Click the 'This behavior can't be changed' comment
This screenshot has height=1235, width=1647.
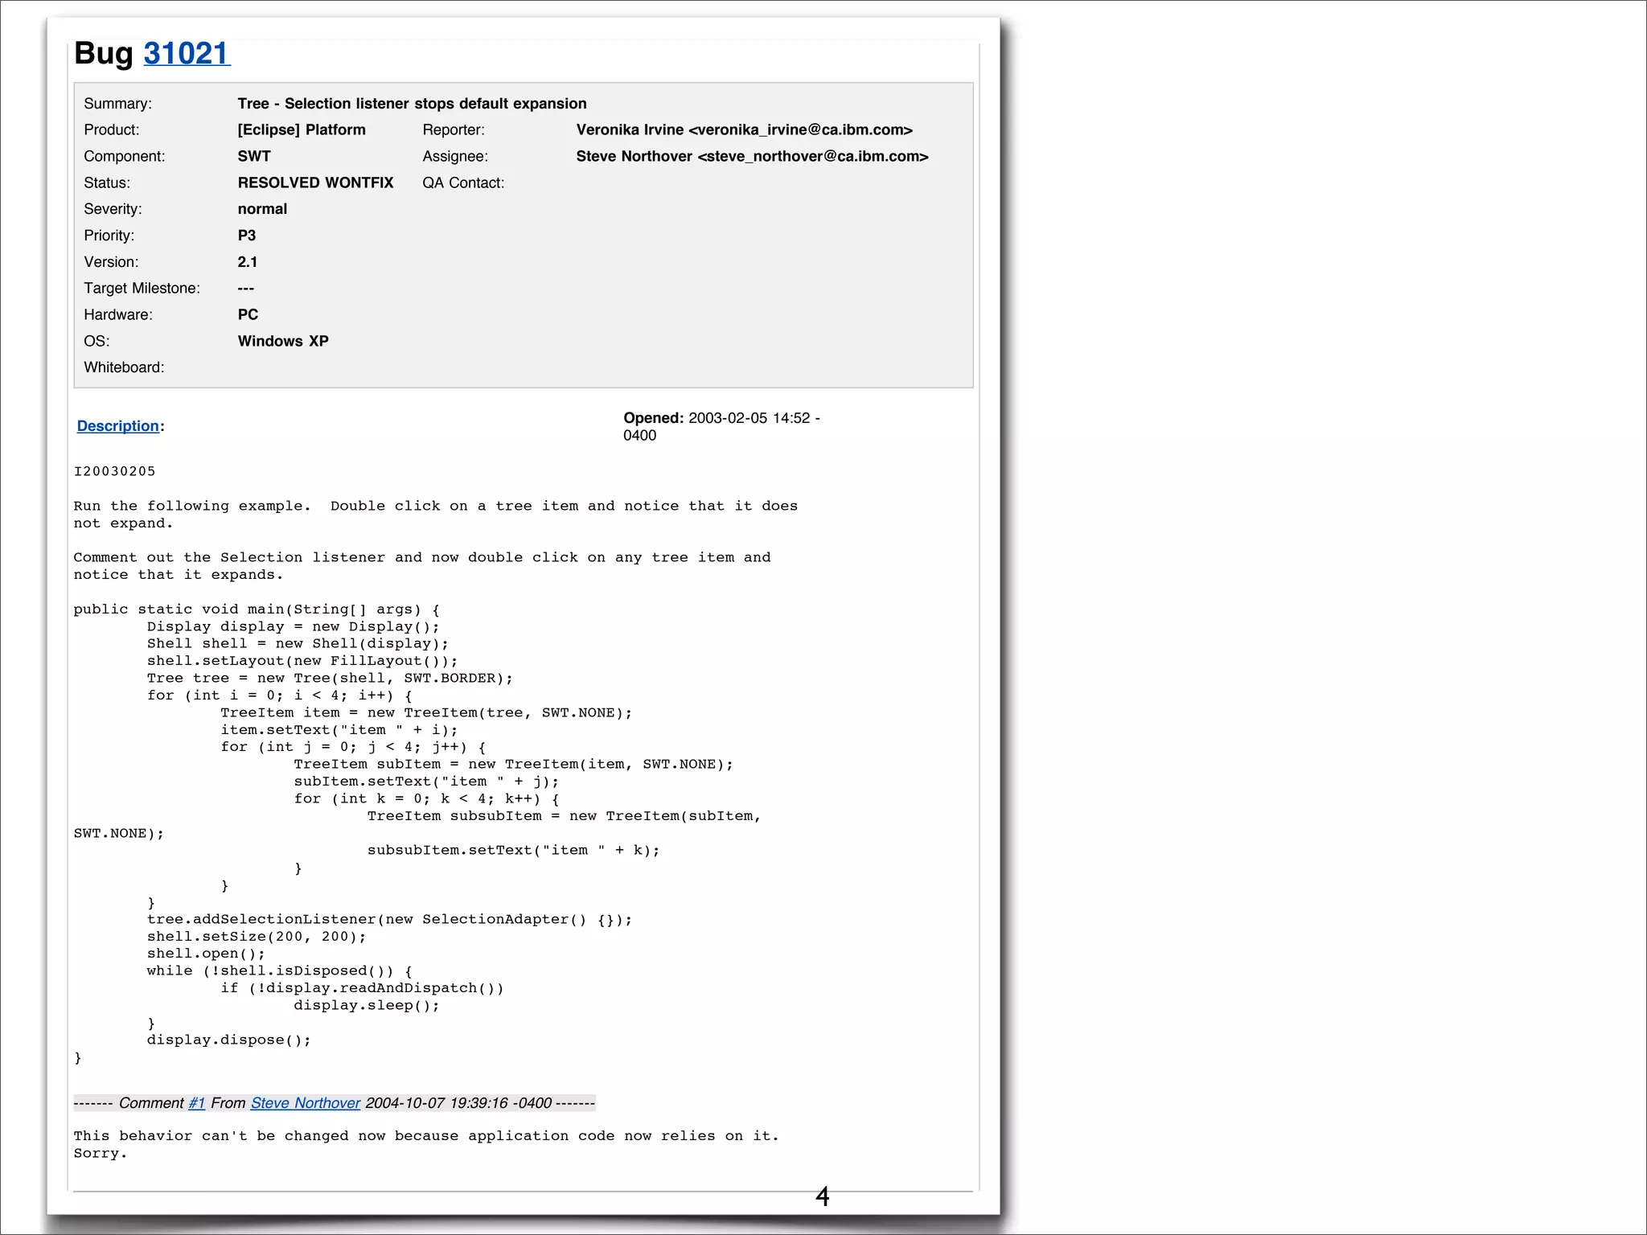(426, 1144)
